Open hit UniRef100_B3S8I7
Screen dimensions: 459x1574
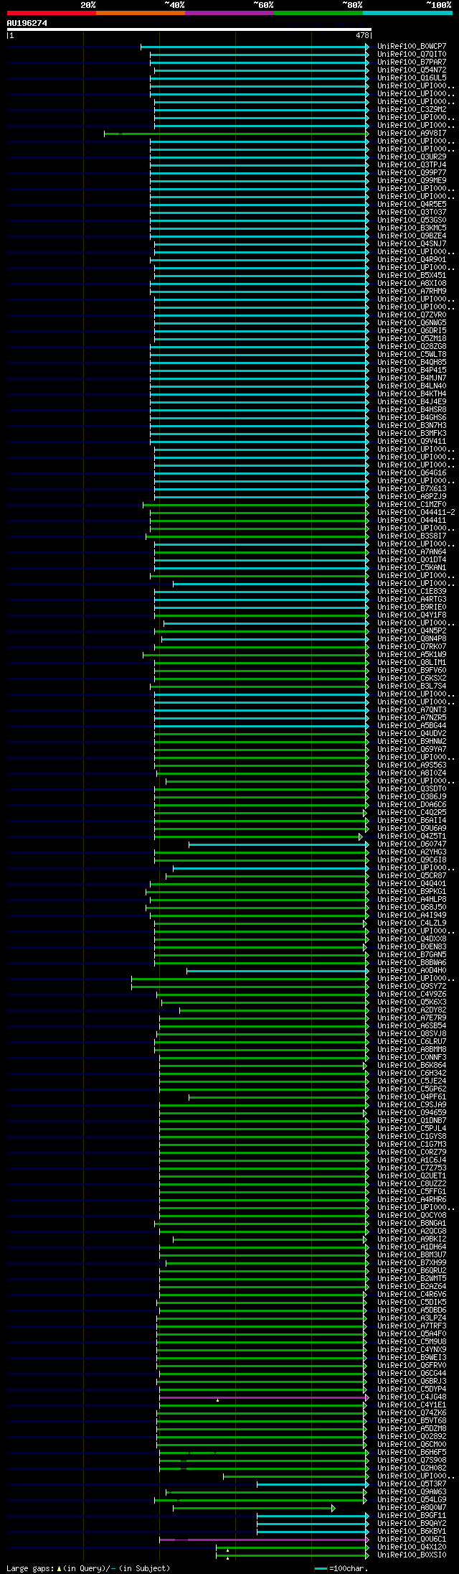point(412,536)
